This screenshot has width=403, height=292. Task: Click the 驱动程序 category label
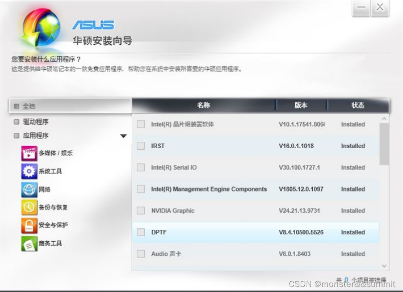point(36,122)
